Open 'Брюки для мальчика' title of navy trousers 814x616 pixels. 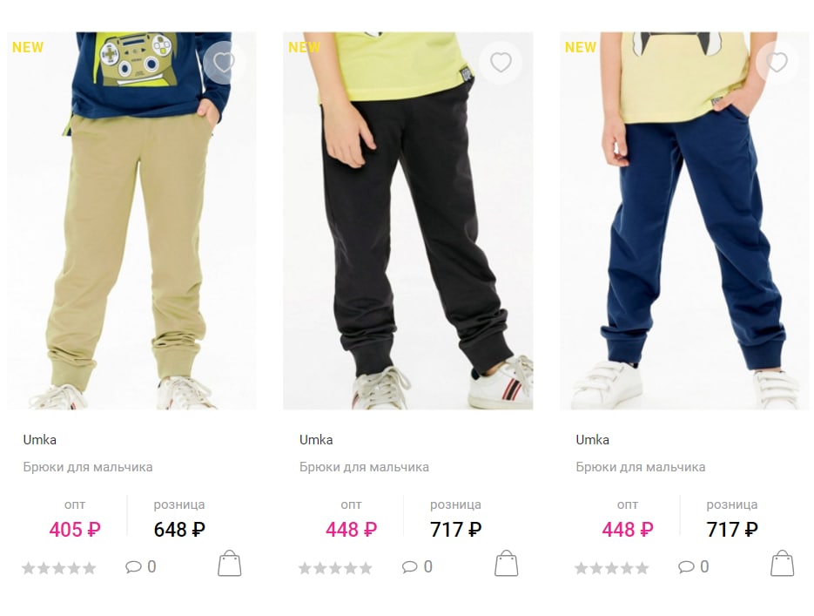[641, 467]
